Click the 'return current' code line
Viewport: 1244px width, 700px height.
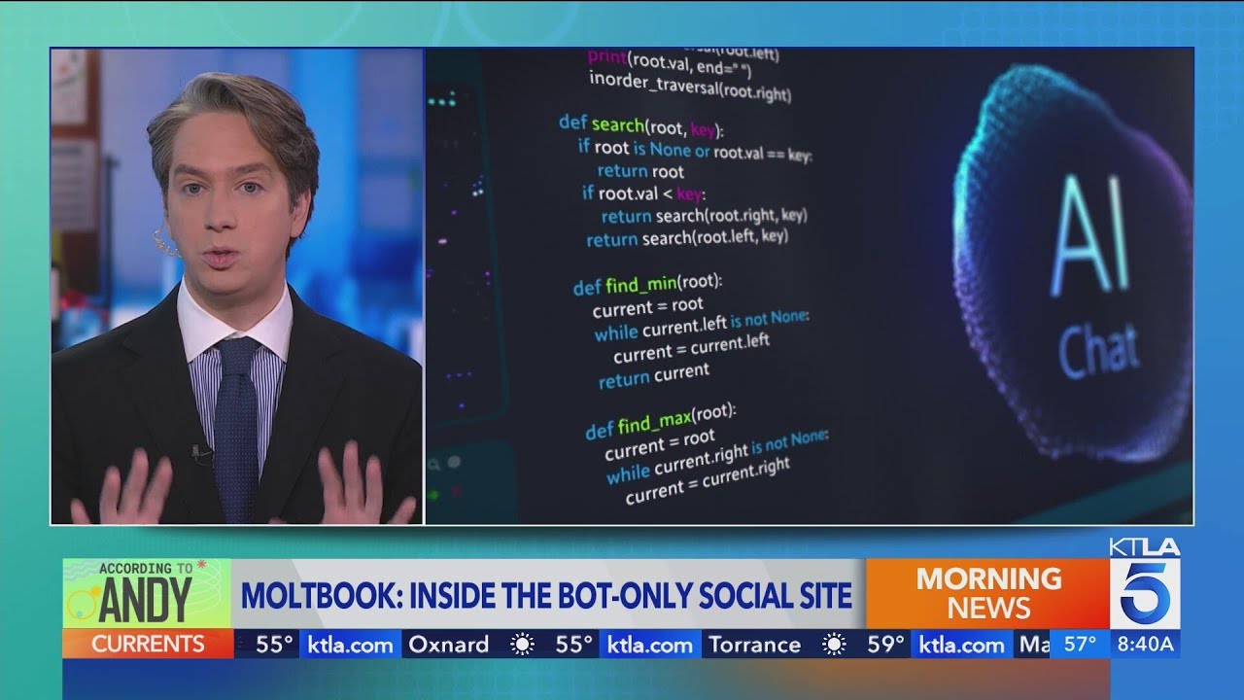[654, 375]
